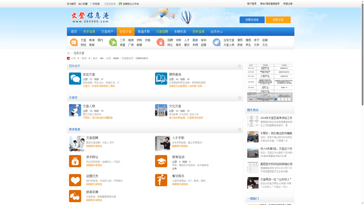Click the 文化文登 gate image icon
The image size is (364, 205).
161,110
